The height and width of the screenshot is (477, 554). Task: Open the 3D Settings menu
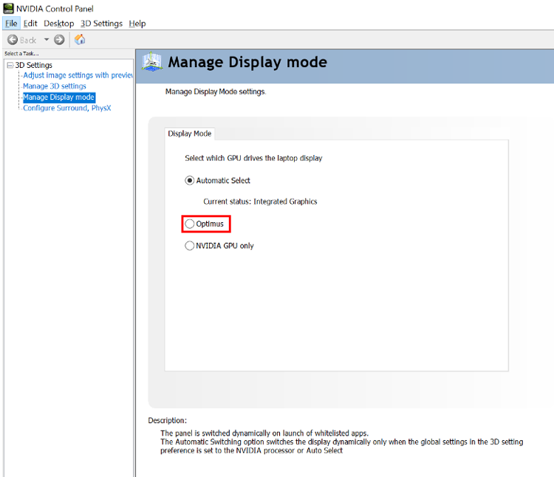pyautogui.click(x=101, y=24)
